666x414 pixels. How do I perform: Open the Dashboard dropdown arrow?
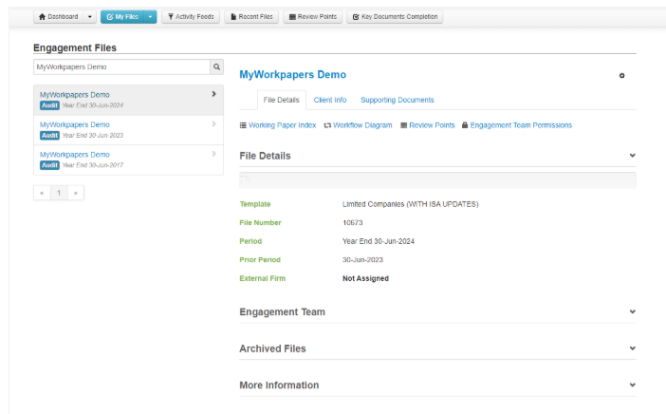click(x=90, y=16)
